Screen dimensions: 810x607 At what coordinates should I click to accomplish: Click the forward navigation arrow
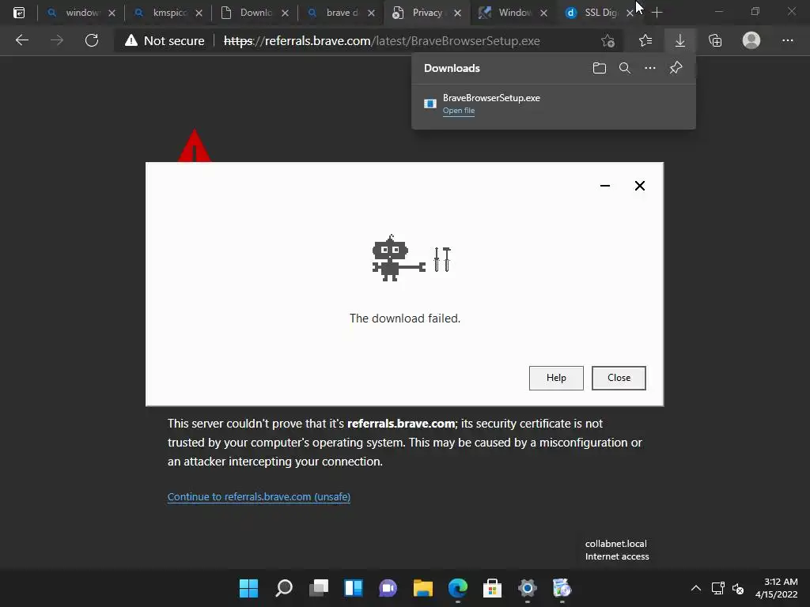[57, 40]
